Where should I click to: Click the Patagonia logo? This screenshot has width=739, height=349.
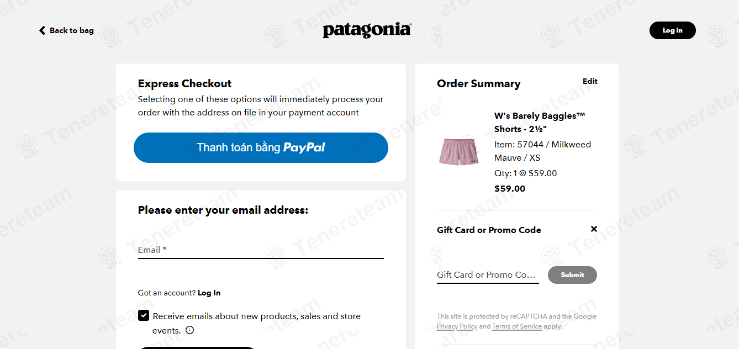367,30
